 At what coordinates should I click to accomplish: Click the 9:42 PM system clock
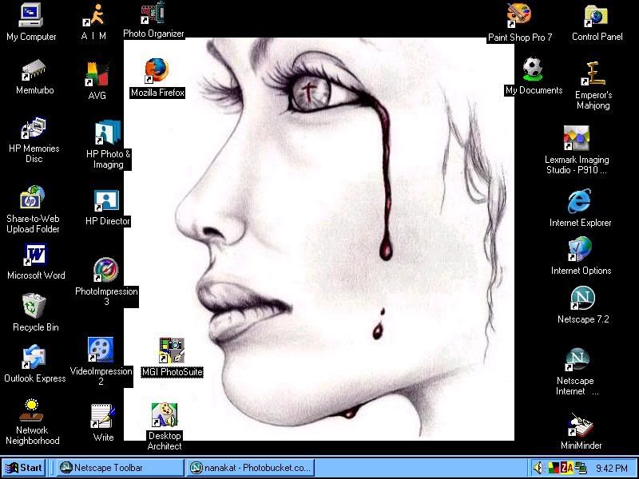(x=611, y=468)
